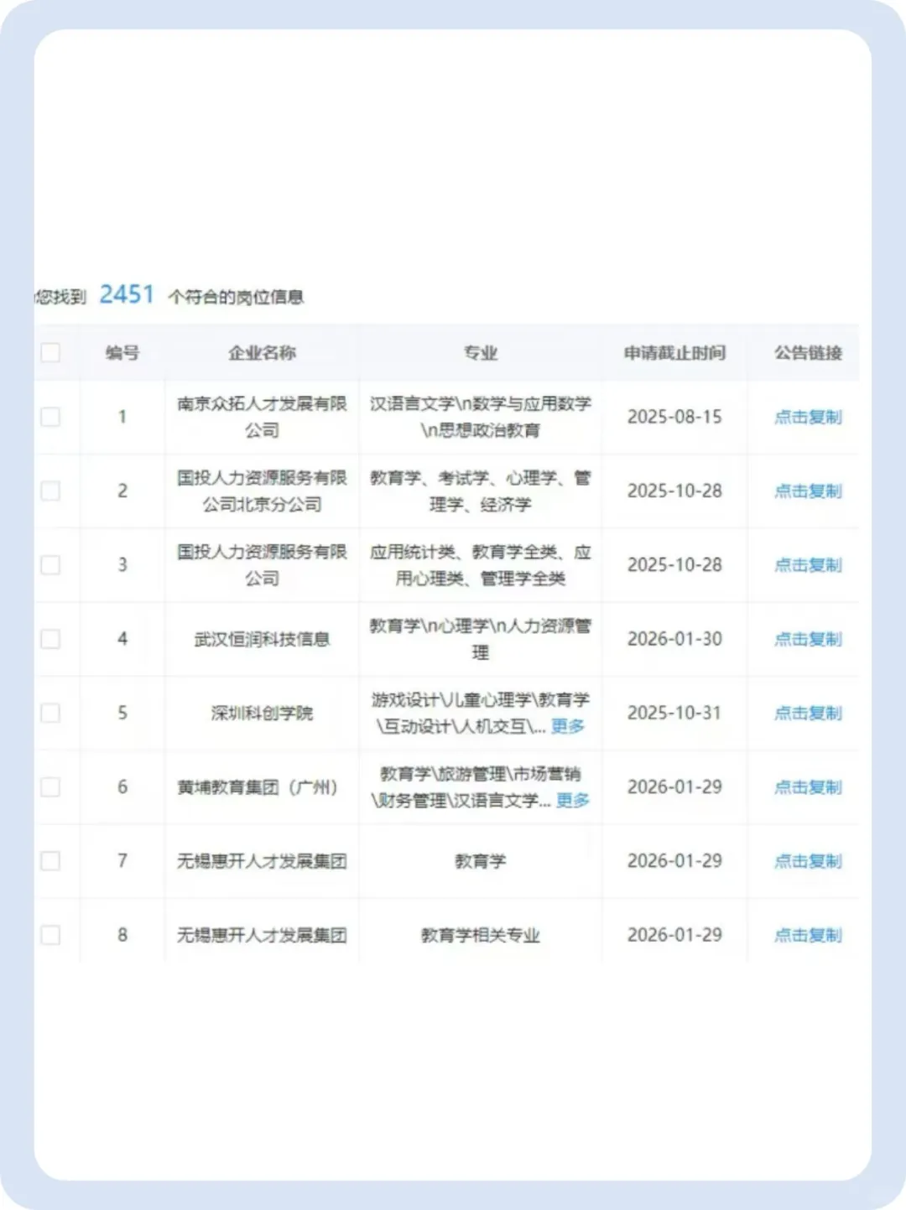This screenshot has height=1210, width=906.
Task: Copy link for 黄埔教育集团（广州）
Action: 807,787
